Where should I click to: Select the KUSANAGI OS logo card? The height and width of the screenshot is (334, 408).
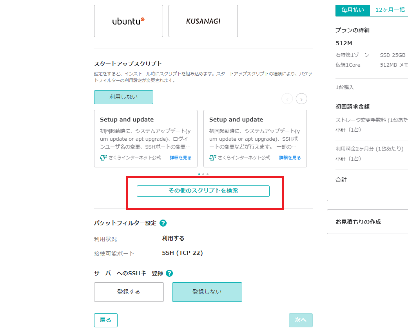(x=203, y=21)
